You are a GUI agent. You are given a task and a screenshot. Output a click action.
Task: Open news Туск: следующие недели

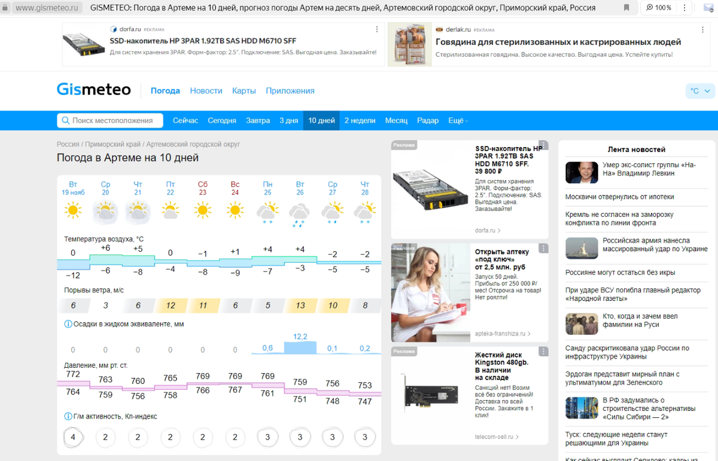click(x=617, y=439)
